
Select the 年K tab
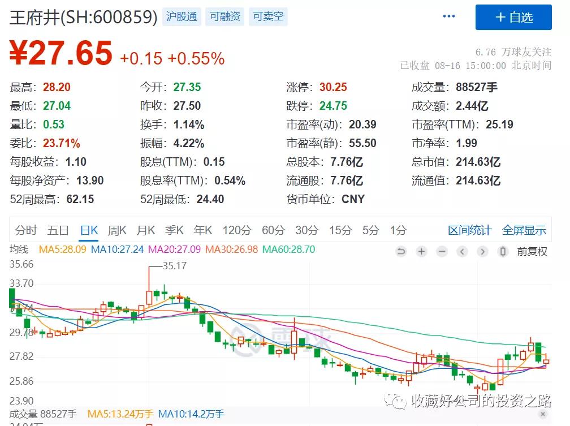pos(203,230)
